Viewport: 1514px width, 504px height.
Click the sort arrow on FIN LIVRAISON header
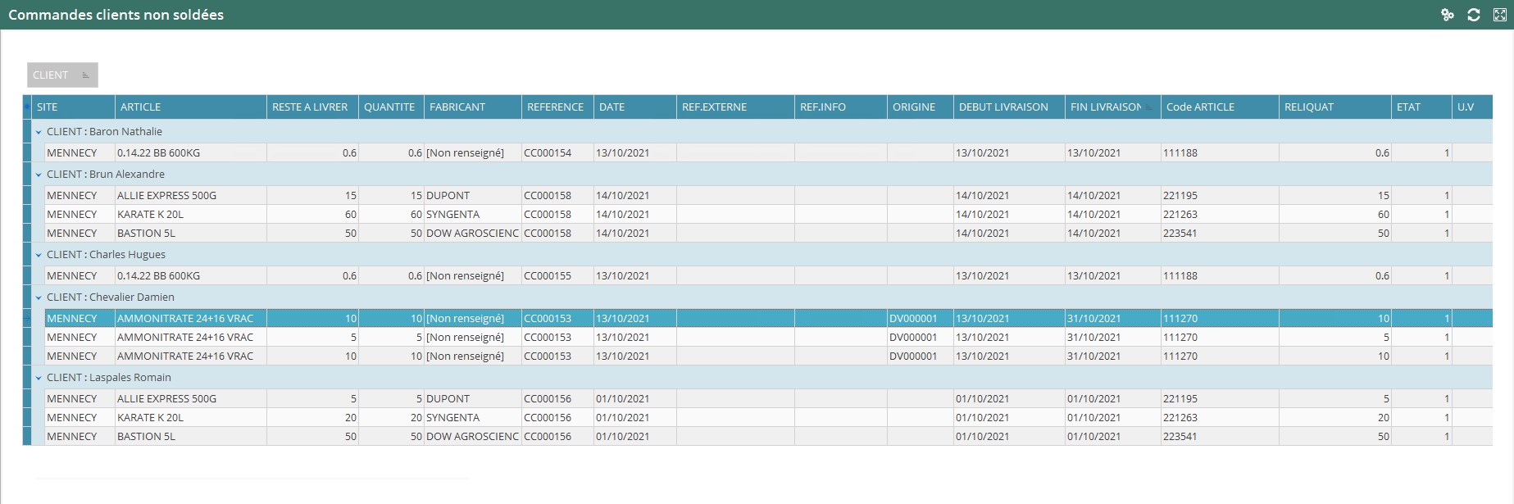pos(1149,107)
